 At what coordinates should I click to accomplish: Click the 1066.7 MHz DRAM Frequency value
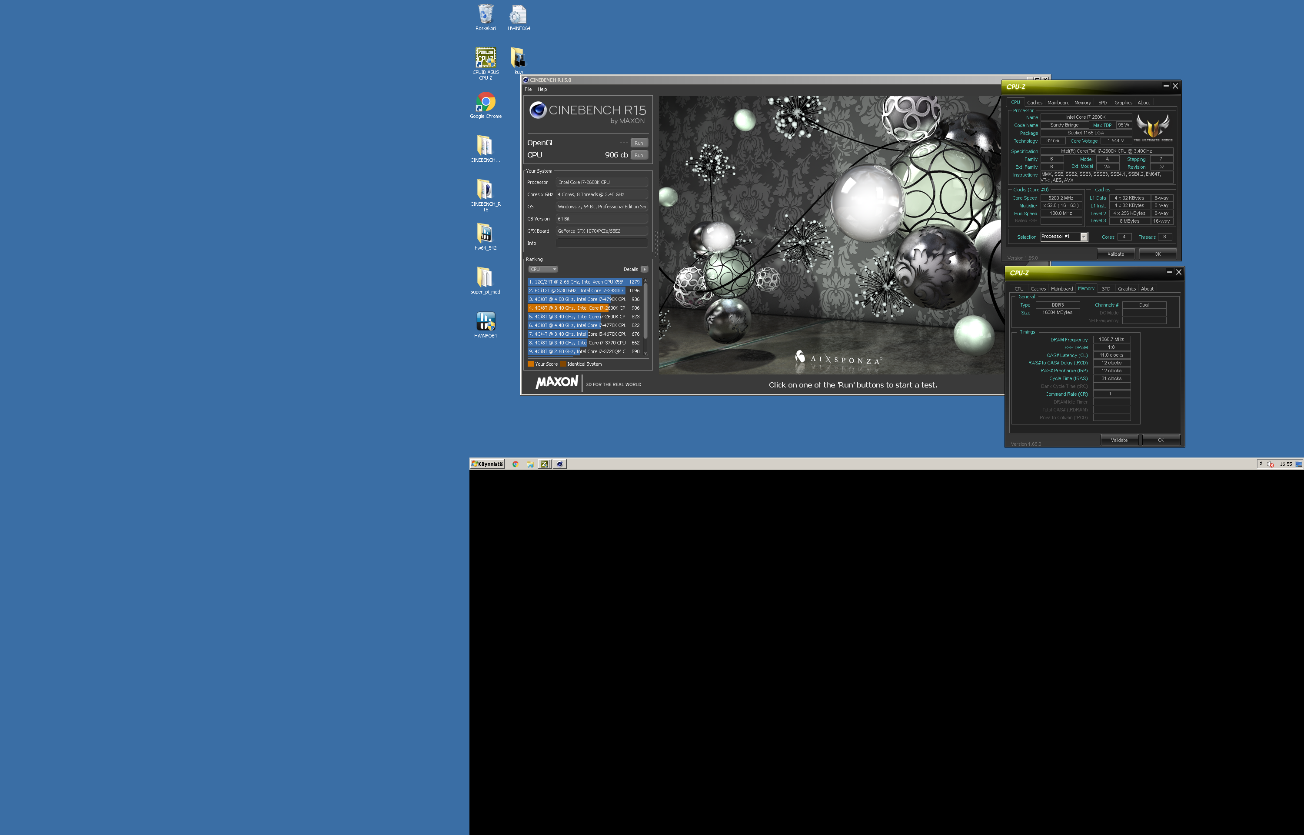pos(1111,339)
